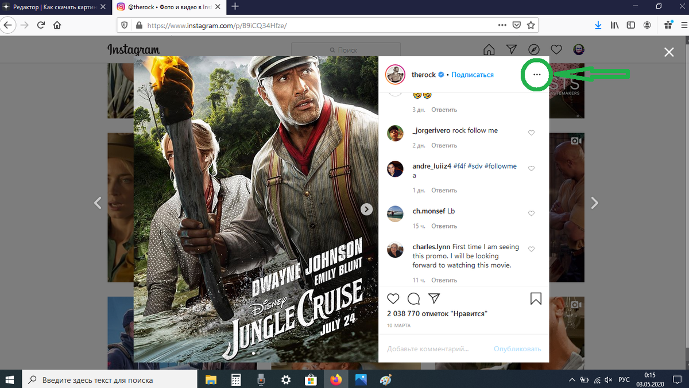Open page actions three-dot menu in address bar
This screenshot has height=388, width=689.
pyautogui.click(x=502, y=25)
